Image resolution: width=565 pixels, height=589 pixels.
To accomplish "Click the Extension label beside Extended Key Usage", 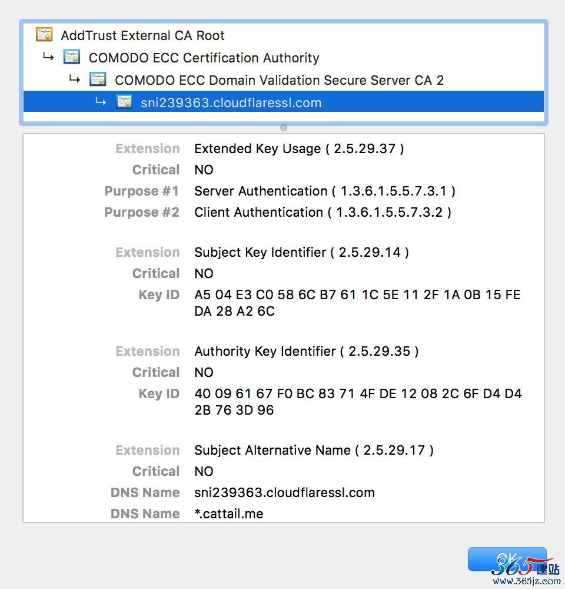I will pyautogui.click(x=148, y=149).
